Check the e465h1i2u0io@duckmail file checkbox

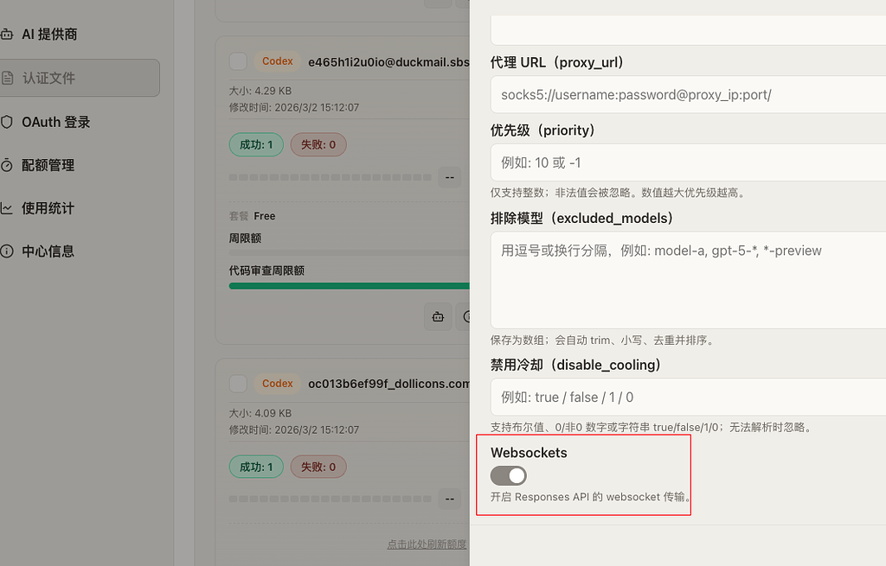coord(238,61)
